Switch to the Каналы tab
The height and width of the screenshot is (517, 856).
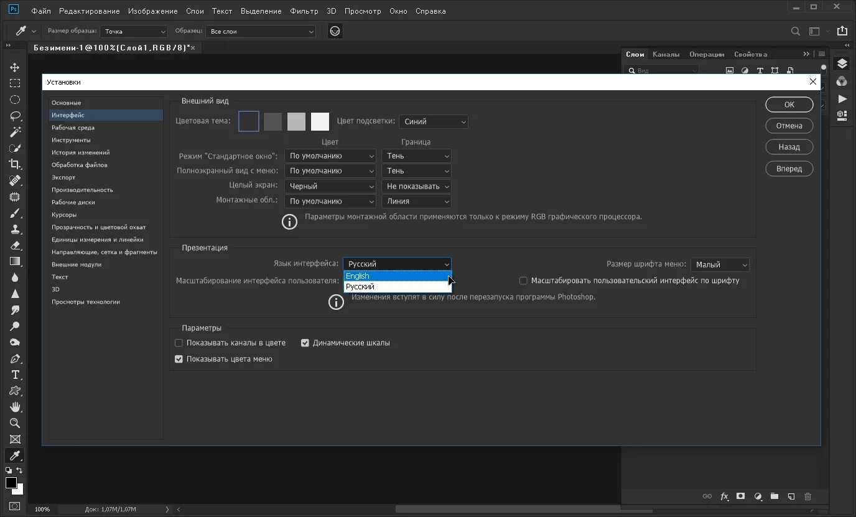[666, 54]
